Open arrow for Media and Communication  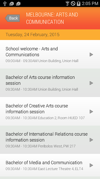tap(91, 165)
